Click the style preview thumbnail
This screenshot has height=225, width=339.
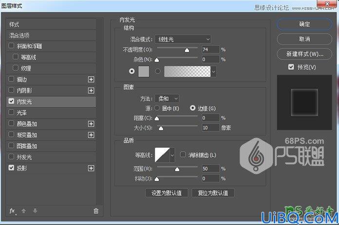pyautogui.click(x=304, y=102)
